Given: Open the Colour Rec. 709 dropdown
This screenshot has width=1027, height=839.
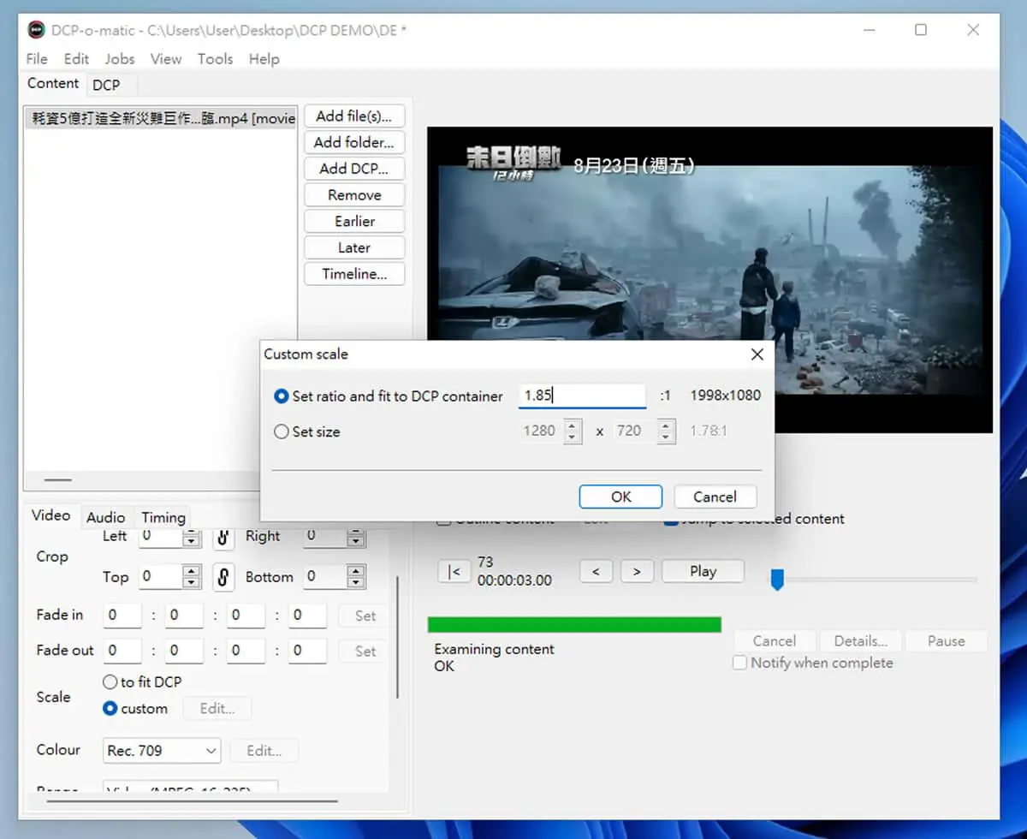Looking at the screenshot, I should pyautogui.click(x=162, y=751).
